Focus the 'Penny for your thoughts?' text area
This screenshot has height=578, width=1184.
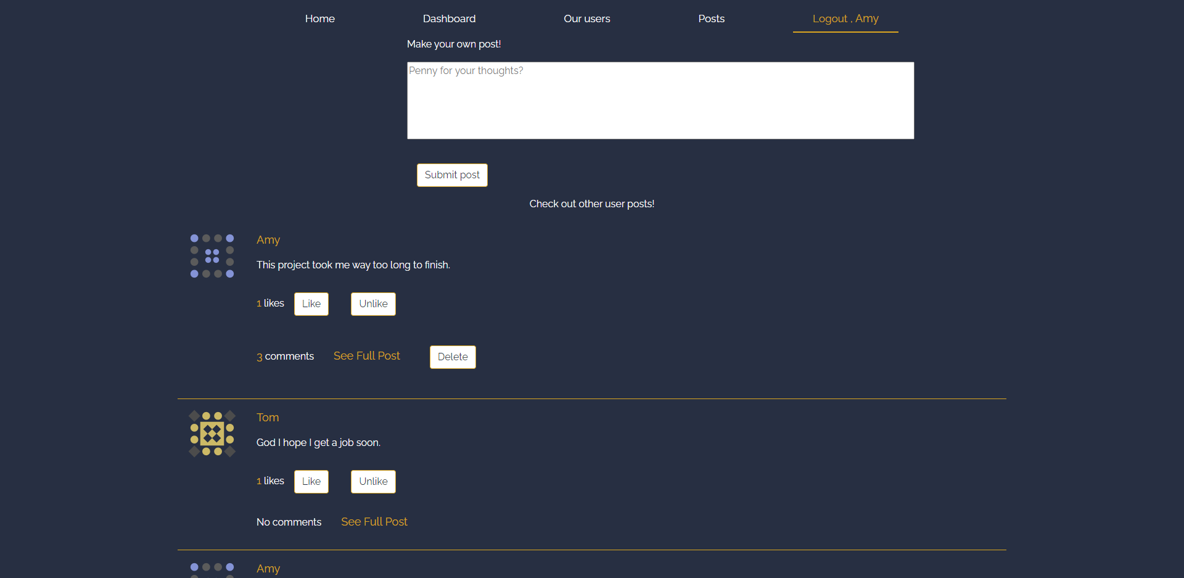(x=660, y=101)
